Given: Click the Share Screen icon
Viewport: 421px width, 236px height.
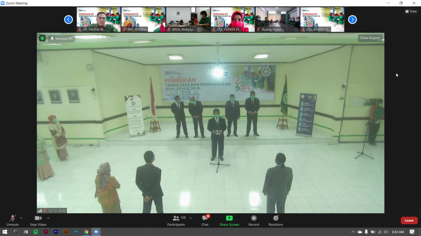Looking at the screenshot, I should (229, 218).
